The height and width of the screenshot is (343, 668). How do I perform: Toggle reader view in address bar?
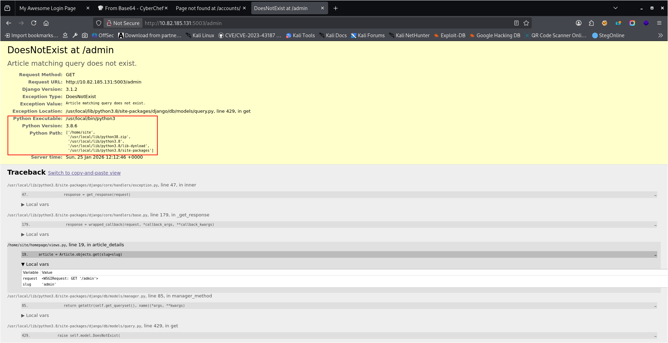click(516, 23)
